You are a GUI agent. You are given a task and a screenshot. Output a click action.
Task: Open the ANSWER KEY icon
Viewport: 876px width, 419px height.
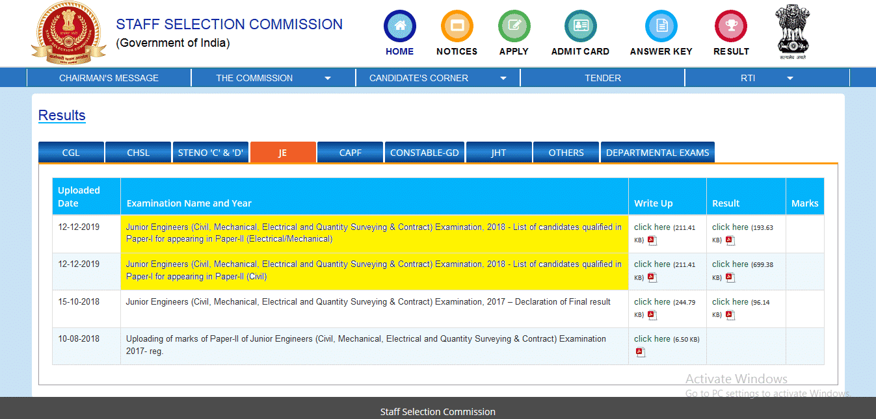661,25
